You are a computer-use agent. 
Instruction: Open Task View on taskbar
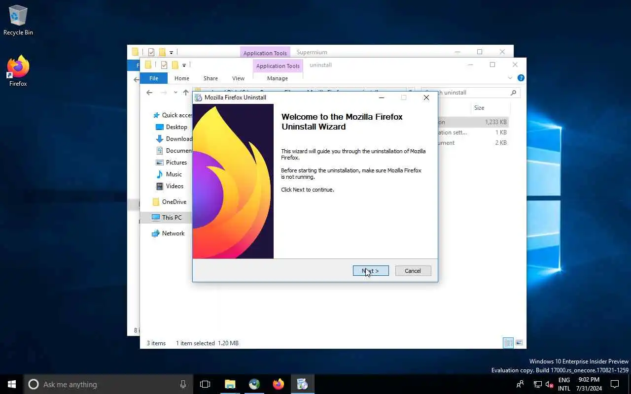tap(205, 384)
